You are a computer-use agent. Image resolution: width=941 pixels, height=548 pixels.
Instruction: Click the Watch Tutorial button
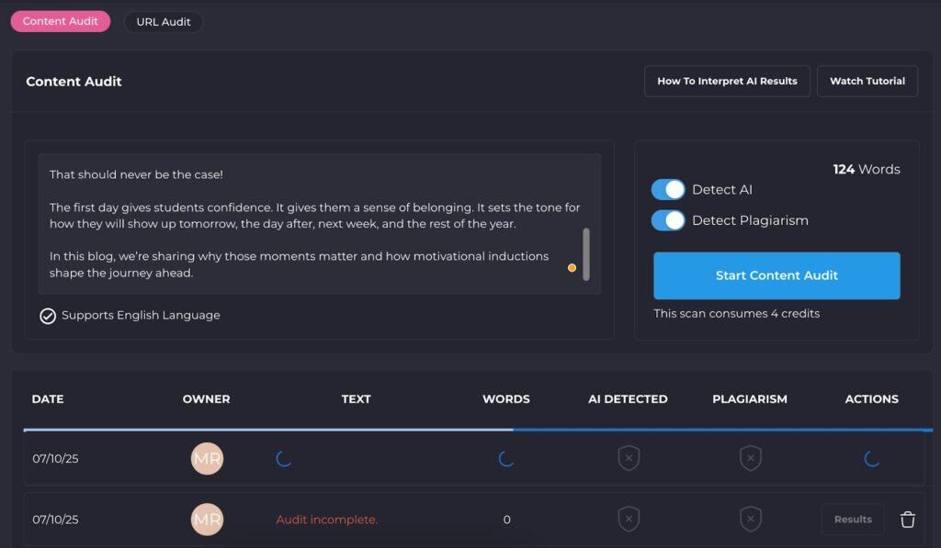(x=867, y=81)
